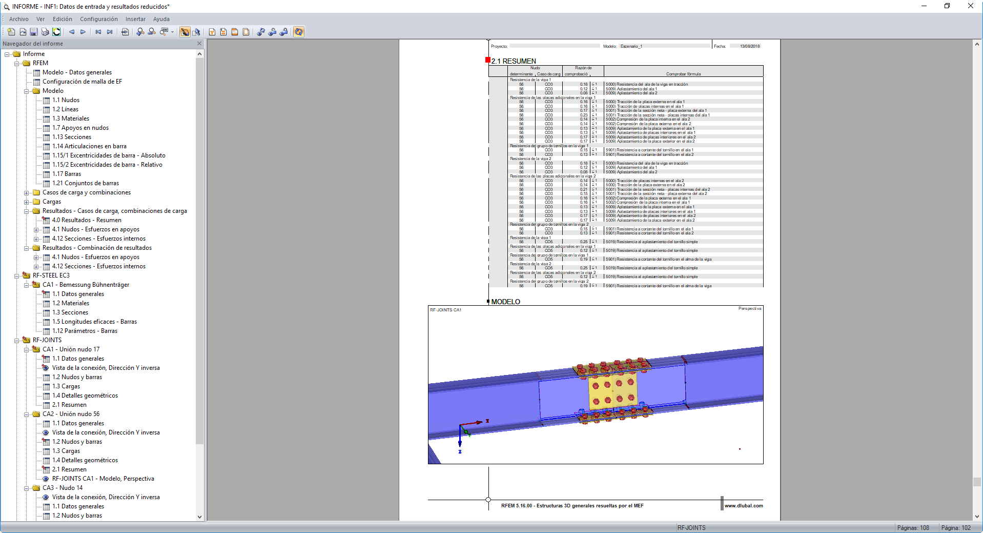Screen dimensions: 983x533
Task: Collapse the Modelo folder expander
Action: pyautogui.click(x=27, y=91)
